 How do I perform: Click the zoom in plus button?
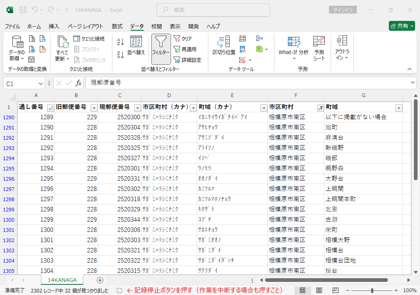[396, 290]
